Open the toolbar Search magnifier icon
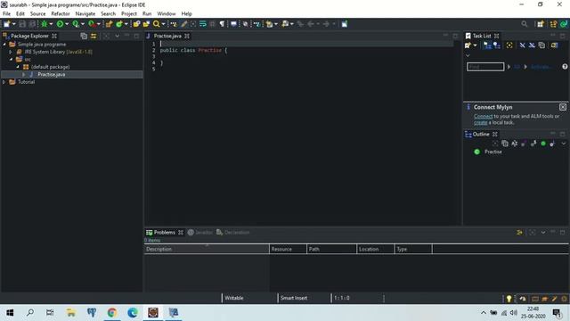This screenshot has height=321, width=570. click(x=157, y=24)
